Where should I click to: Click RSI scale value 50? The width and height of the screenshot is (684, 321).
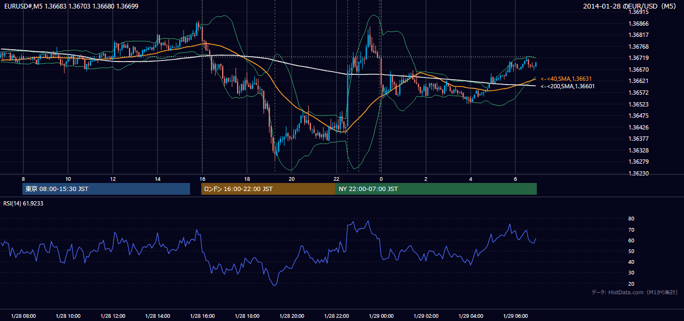click(x=632, y=251)
